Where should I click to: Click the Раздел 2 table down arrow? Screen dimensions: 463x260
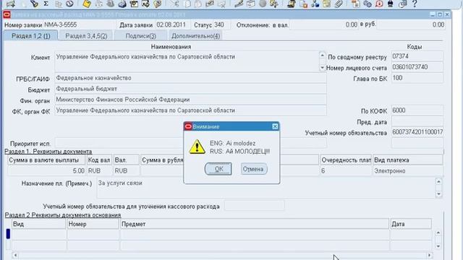coord(439,246)
